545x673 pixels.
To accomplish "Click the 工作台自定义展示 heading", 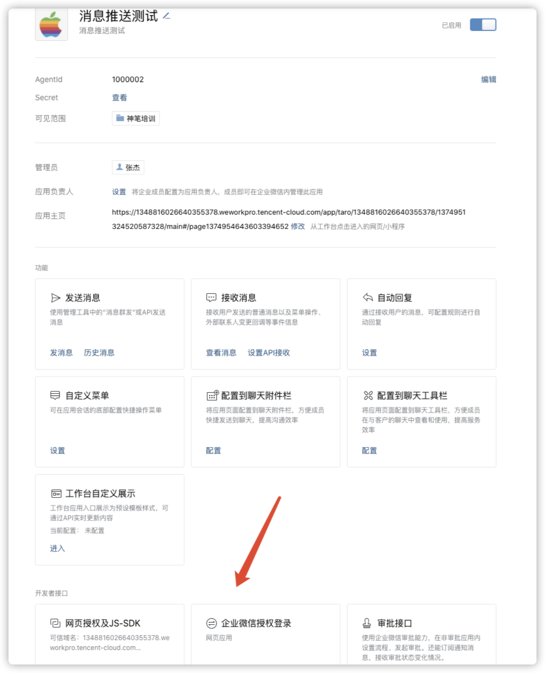I will click(100, 494).
